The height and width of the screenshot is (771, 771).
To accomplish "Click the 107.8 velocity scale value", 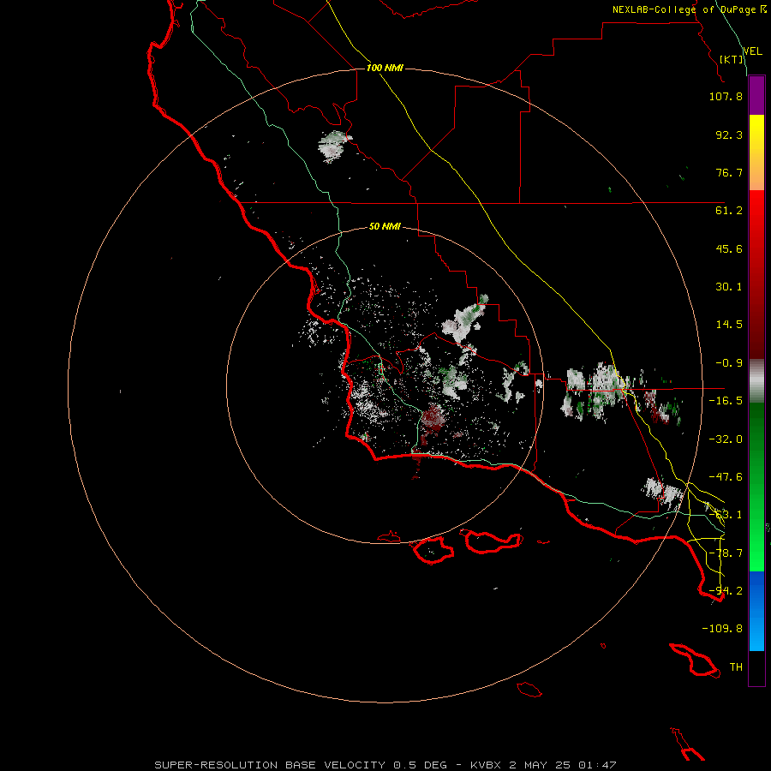I will click(x=726, y=96).
